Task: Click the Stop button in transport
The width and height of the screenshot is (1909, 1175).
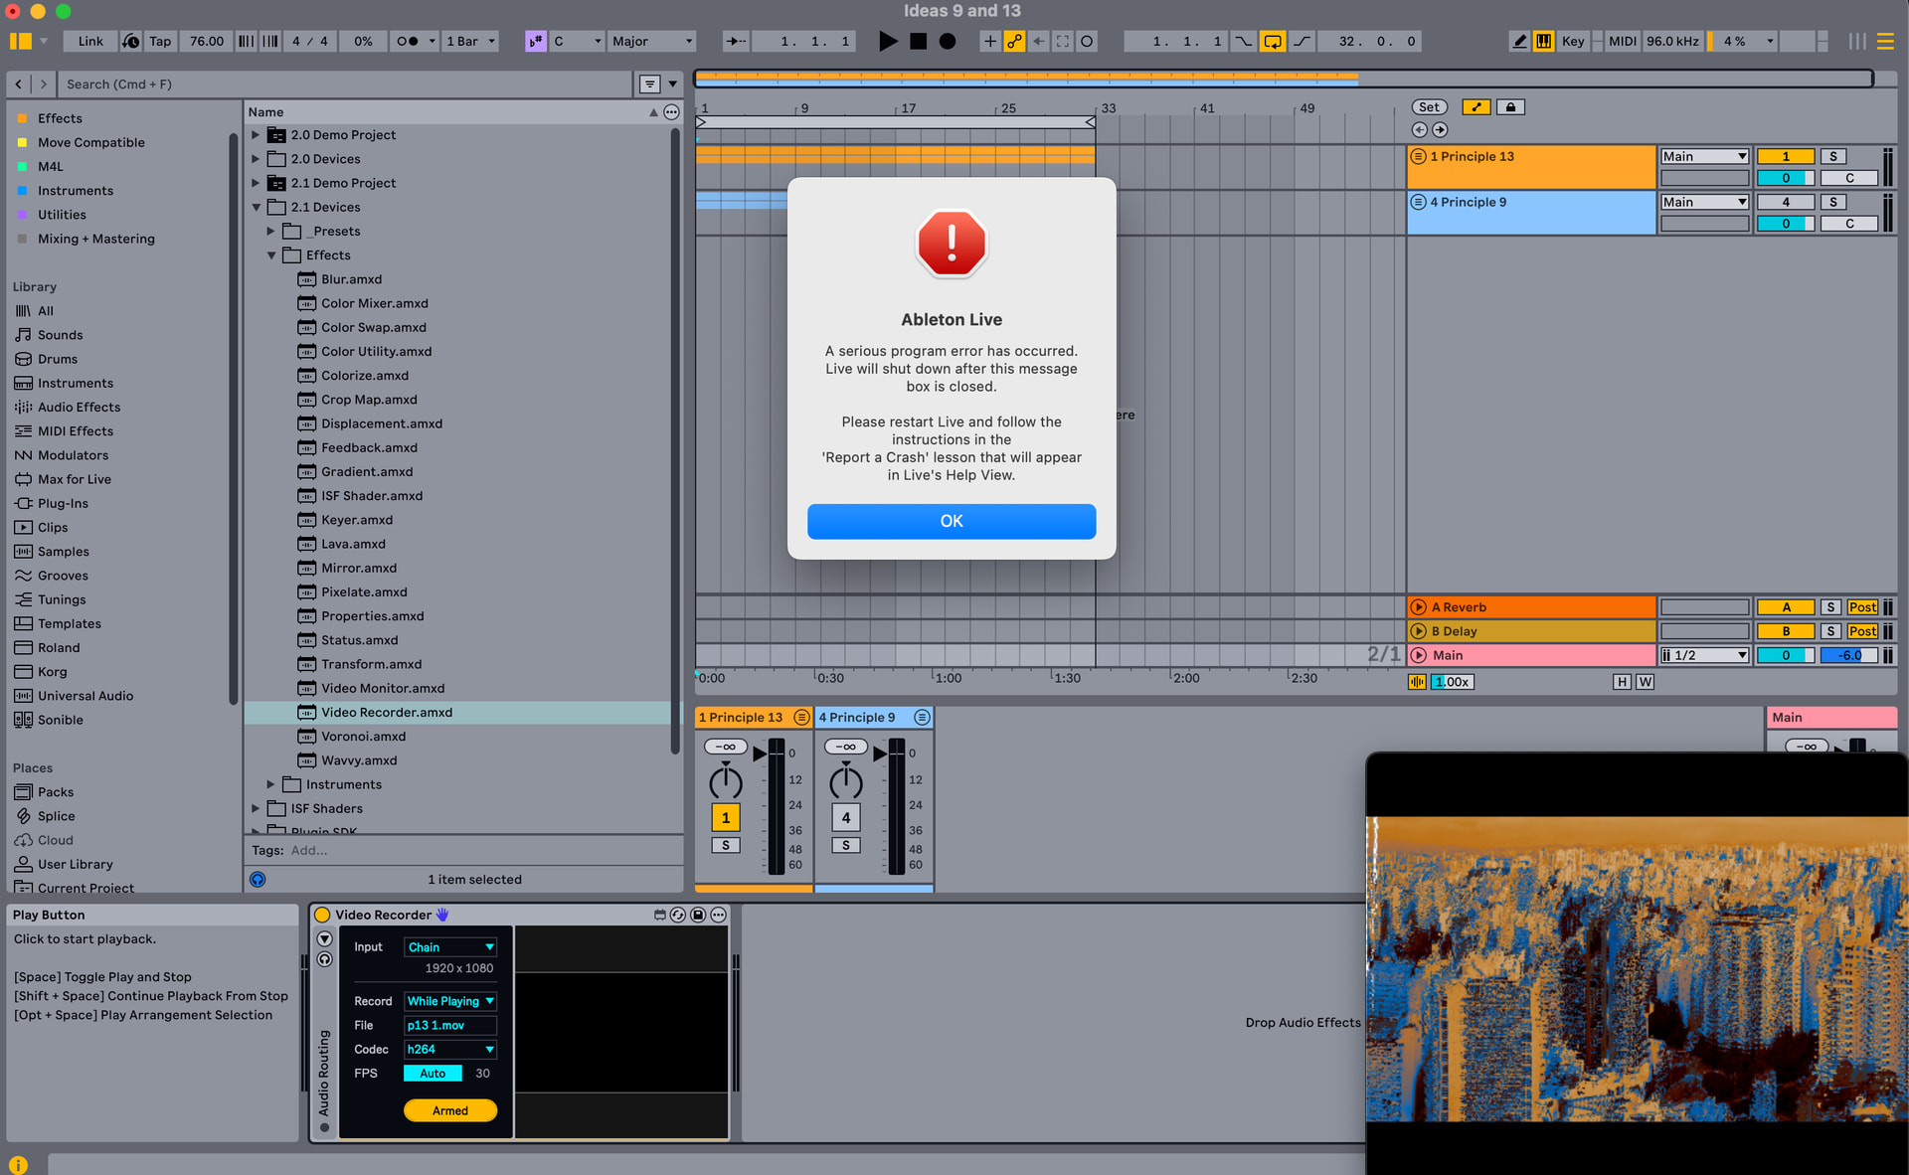Action: click(x=918, y=41)
